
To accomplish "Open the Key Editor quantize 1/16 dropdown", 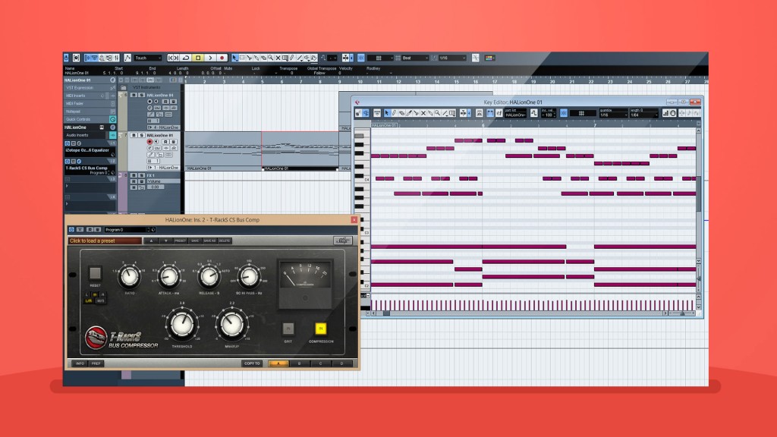I will point(613,115).
